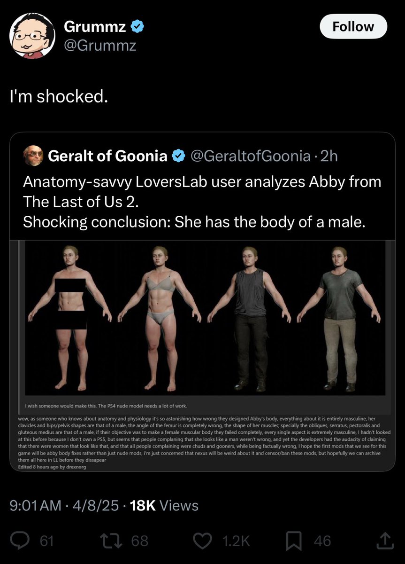The width and height of the screenshot is (405, 564).
Task: Open Grummz profile avatar
Action: pyautogui.click(x=32, y=36)
